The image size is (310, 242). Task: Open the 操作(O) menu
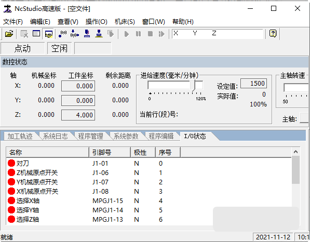tap(96, 21)
